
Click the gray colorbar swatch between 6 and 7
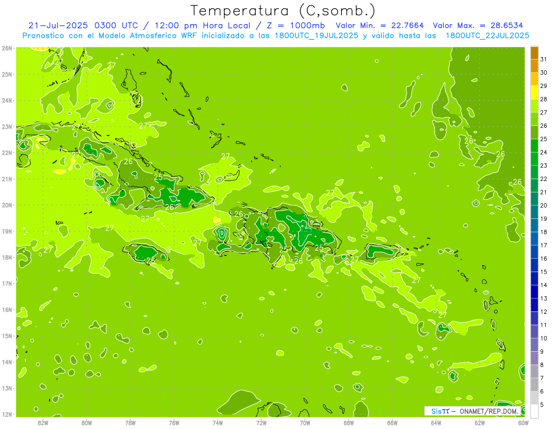(x=534, y=385)
